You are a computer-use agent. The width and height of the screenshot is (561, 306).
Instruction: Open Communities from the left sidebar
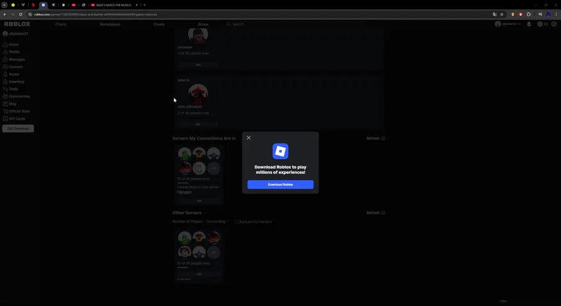pos(16,96)
